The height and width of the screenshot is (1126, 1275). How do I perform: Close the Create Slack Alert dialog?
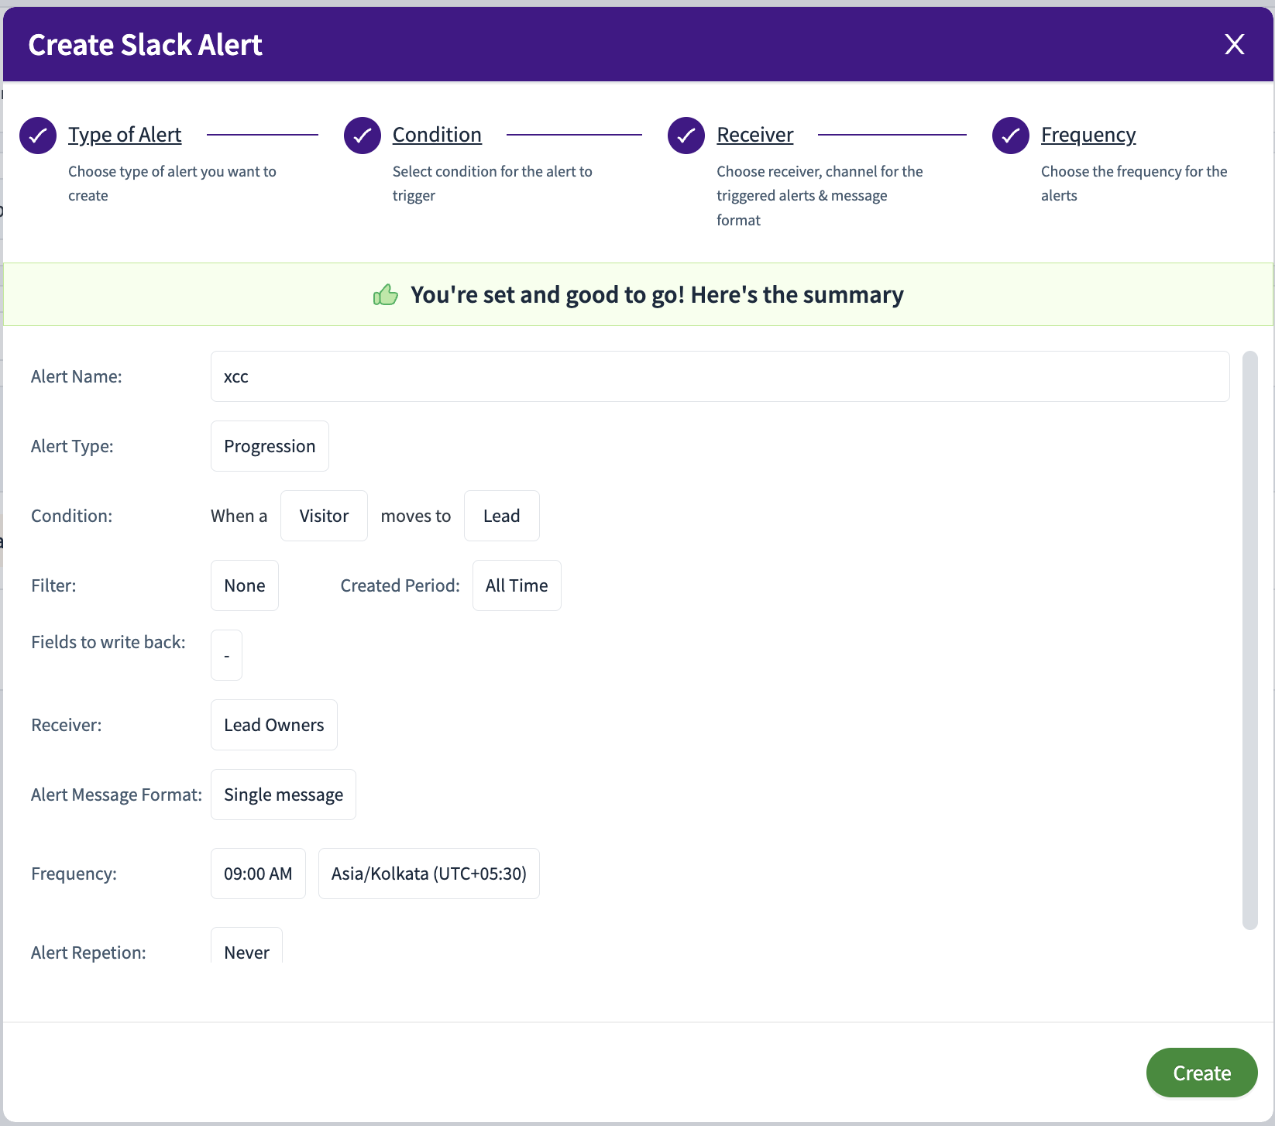coord(1234,44)
